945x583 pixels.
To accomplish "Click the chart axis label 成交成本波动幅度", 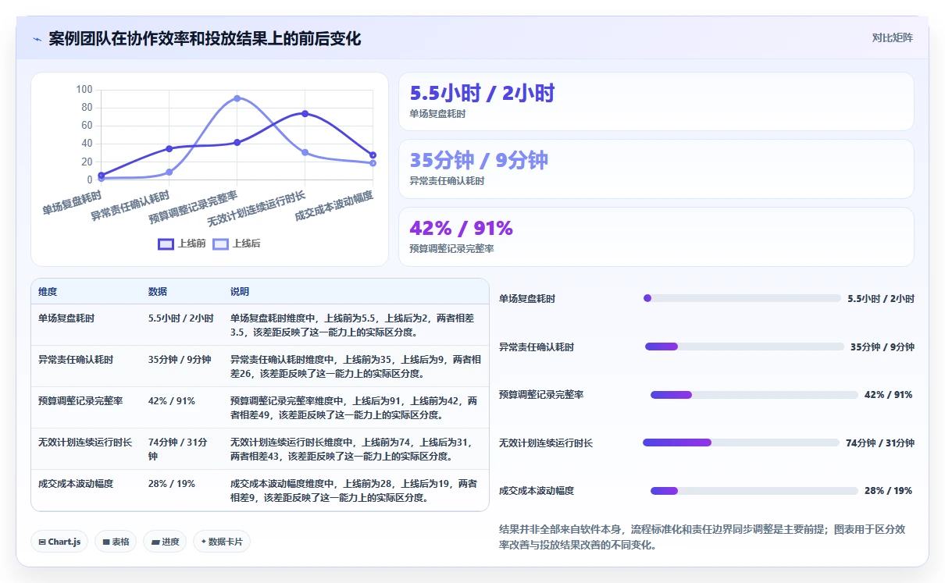I will point(333,205).
